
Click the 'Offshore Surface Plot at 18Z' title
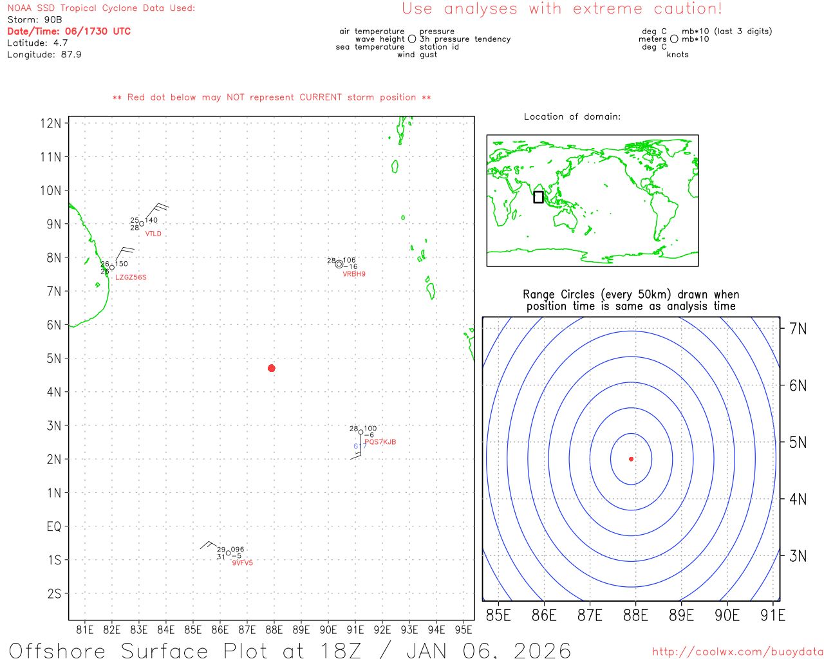click(x=290, y=650)
